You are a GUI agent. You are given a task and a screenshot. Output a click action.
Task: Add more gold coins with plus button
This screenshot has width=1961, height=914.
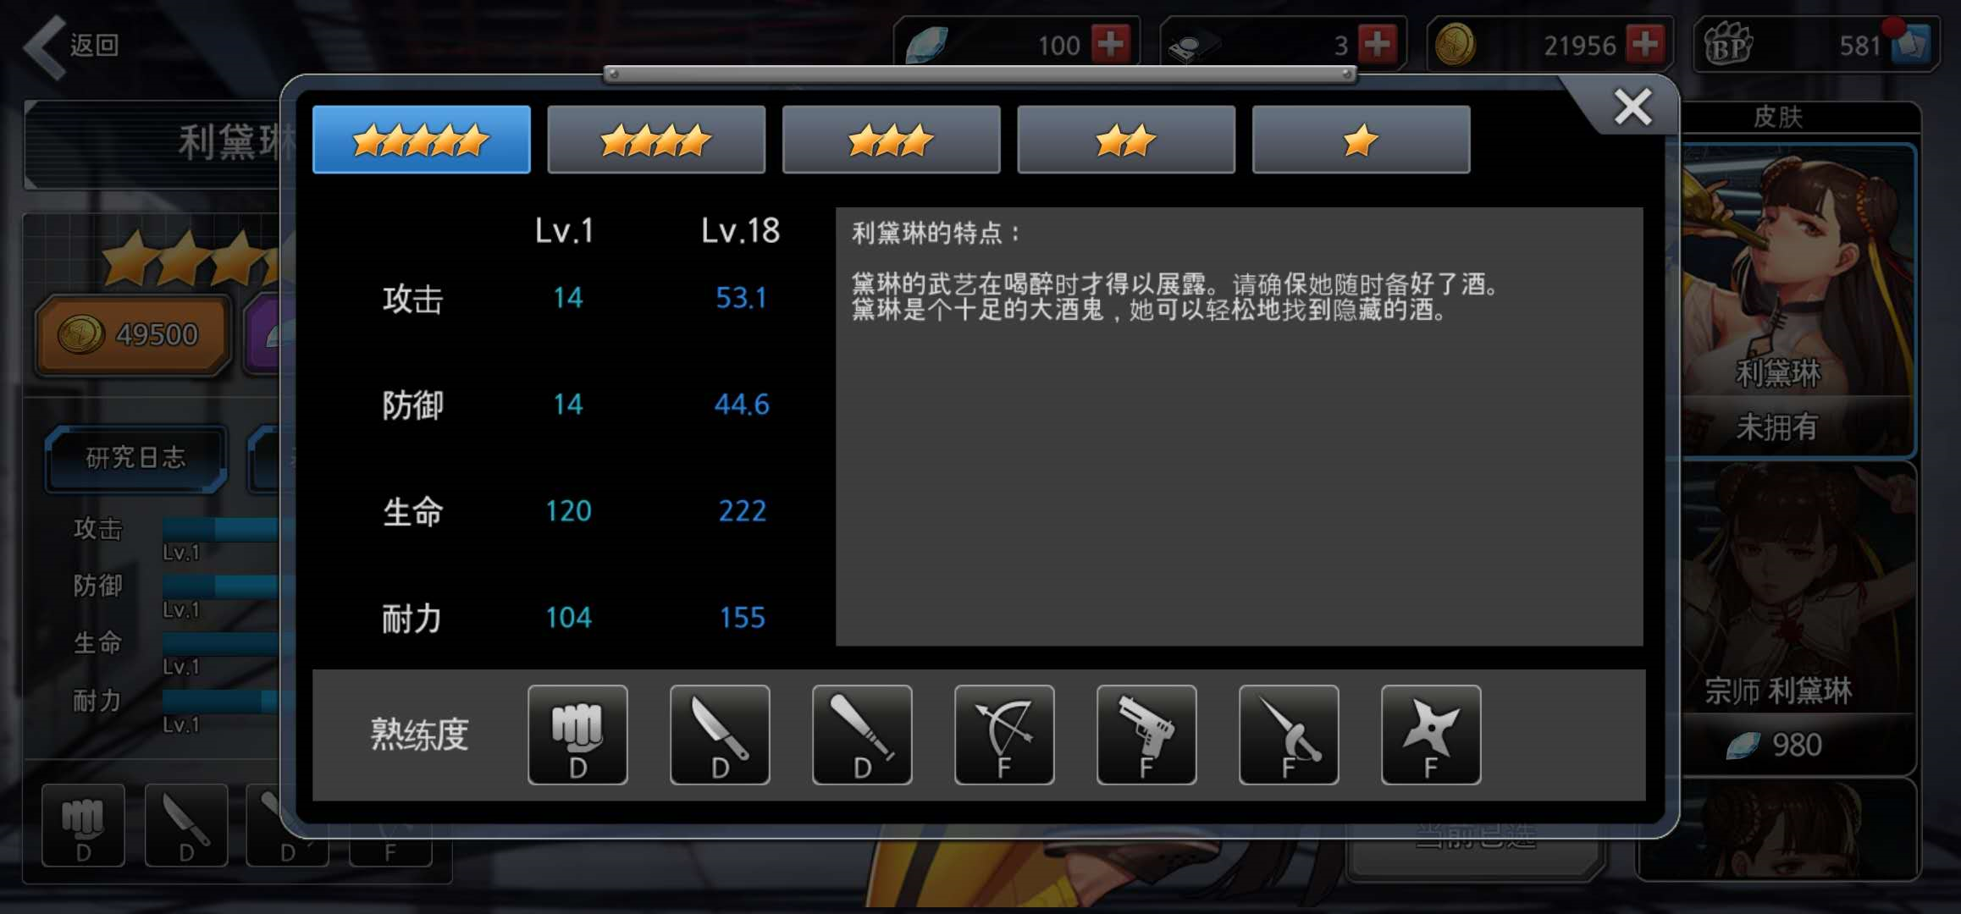[1645, 44]
